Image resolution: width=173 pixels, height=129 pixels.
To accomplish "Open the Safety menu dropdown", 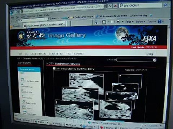I will tap(140, 21).
